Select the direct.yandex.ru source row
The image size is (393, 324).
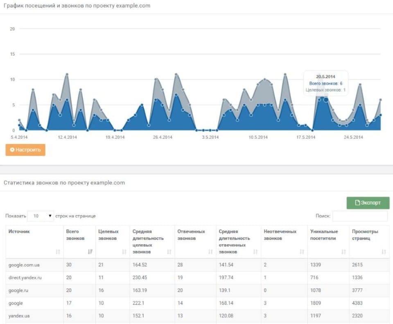pyautogui.click(x=25, y=278)
